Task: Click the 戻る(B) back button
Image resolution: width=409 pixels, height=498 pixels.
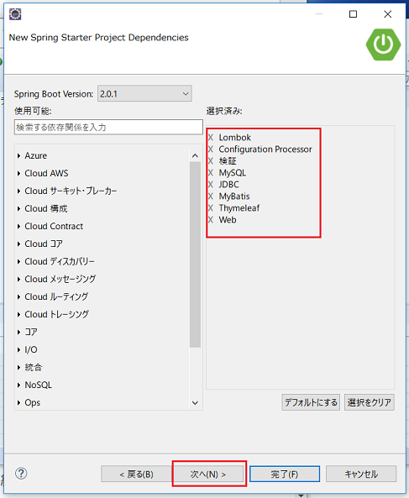Action: tap(137, 474)
